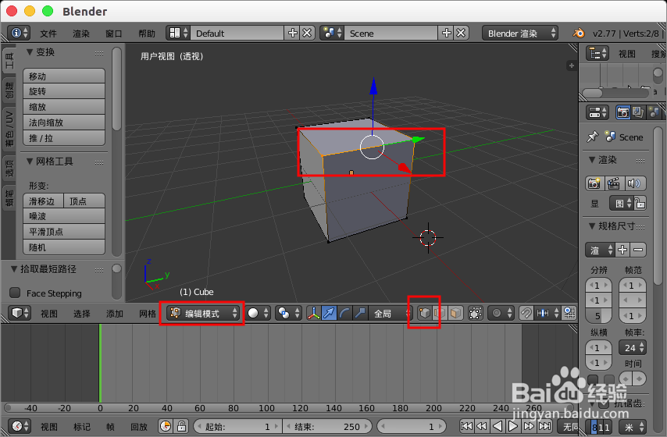Click the 移动 button

(x=64, y=76)
